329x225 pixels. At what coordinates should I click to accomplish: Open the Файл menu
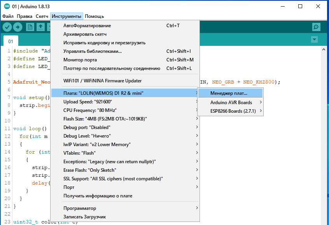tap(8, 16)
